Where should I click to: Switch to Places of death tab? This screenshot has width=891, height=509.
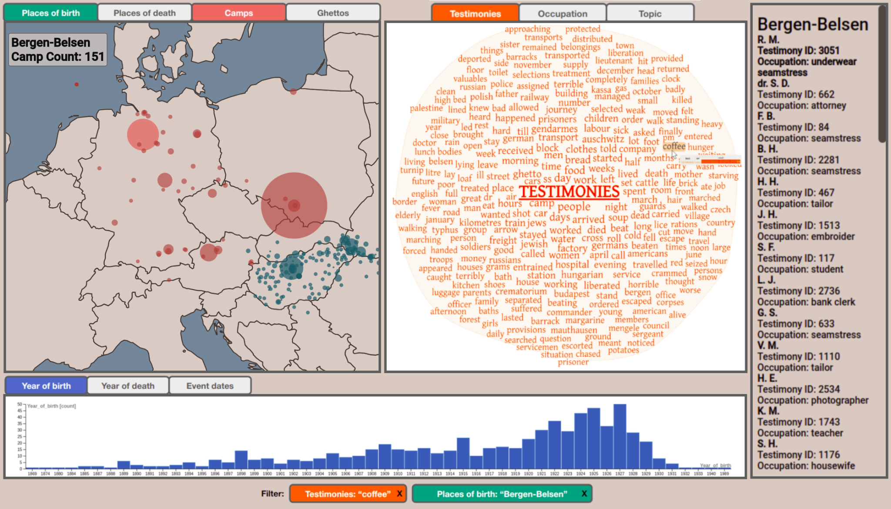click(x=144, y=13)
